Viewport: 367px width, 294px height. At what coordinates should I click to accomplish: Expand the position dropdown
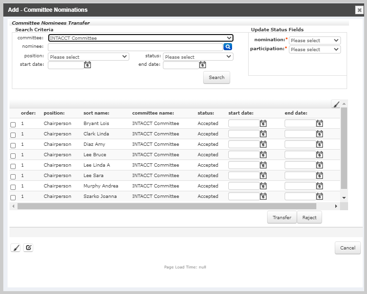click(89, 57)
